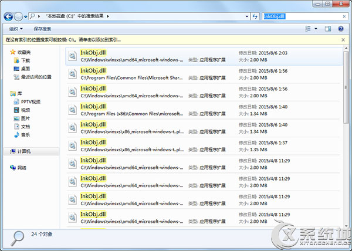Image resolution: width=352 pixels, height=251 pixels.
Task: Click the refresh button beside address bar
Action: coord(255,16)
